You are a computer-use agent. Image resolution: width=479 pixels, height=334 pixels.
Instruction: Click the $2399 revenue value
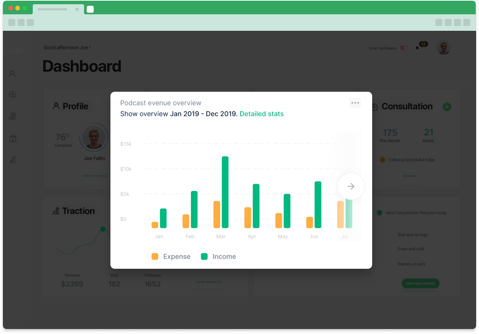pyautogui.click(x=72, y=284)
